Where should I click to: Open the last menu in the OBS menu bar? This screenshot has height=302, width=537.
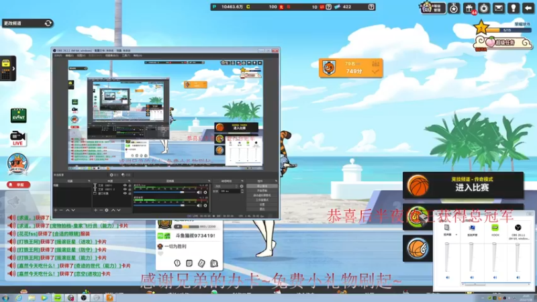point(138,56)
